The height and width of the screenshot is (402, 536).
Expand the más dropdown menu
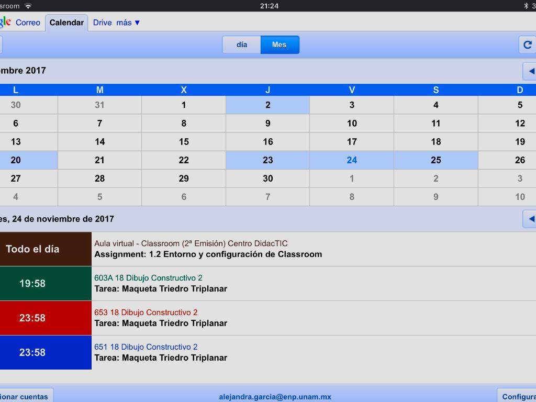click(x=128, y=23)
